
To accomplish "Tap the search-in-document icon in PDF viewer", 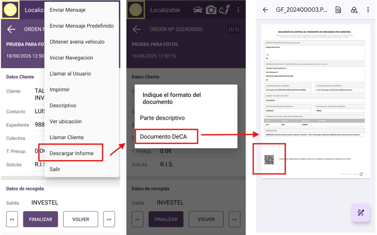I will click(x=338, y=10).
